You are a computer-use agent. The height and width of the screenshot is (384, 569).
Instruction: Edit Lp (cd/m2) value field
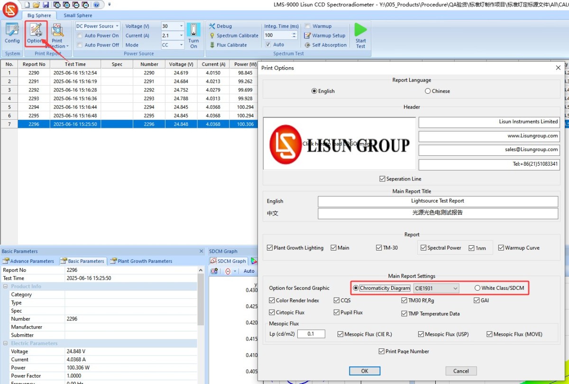coord(311,334)
